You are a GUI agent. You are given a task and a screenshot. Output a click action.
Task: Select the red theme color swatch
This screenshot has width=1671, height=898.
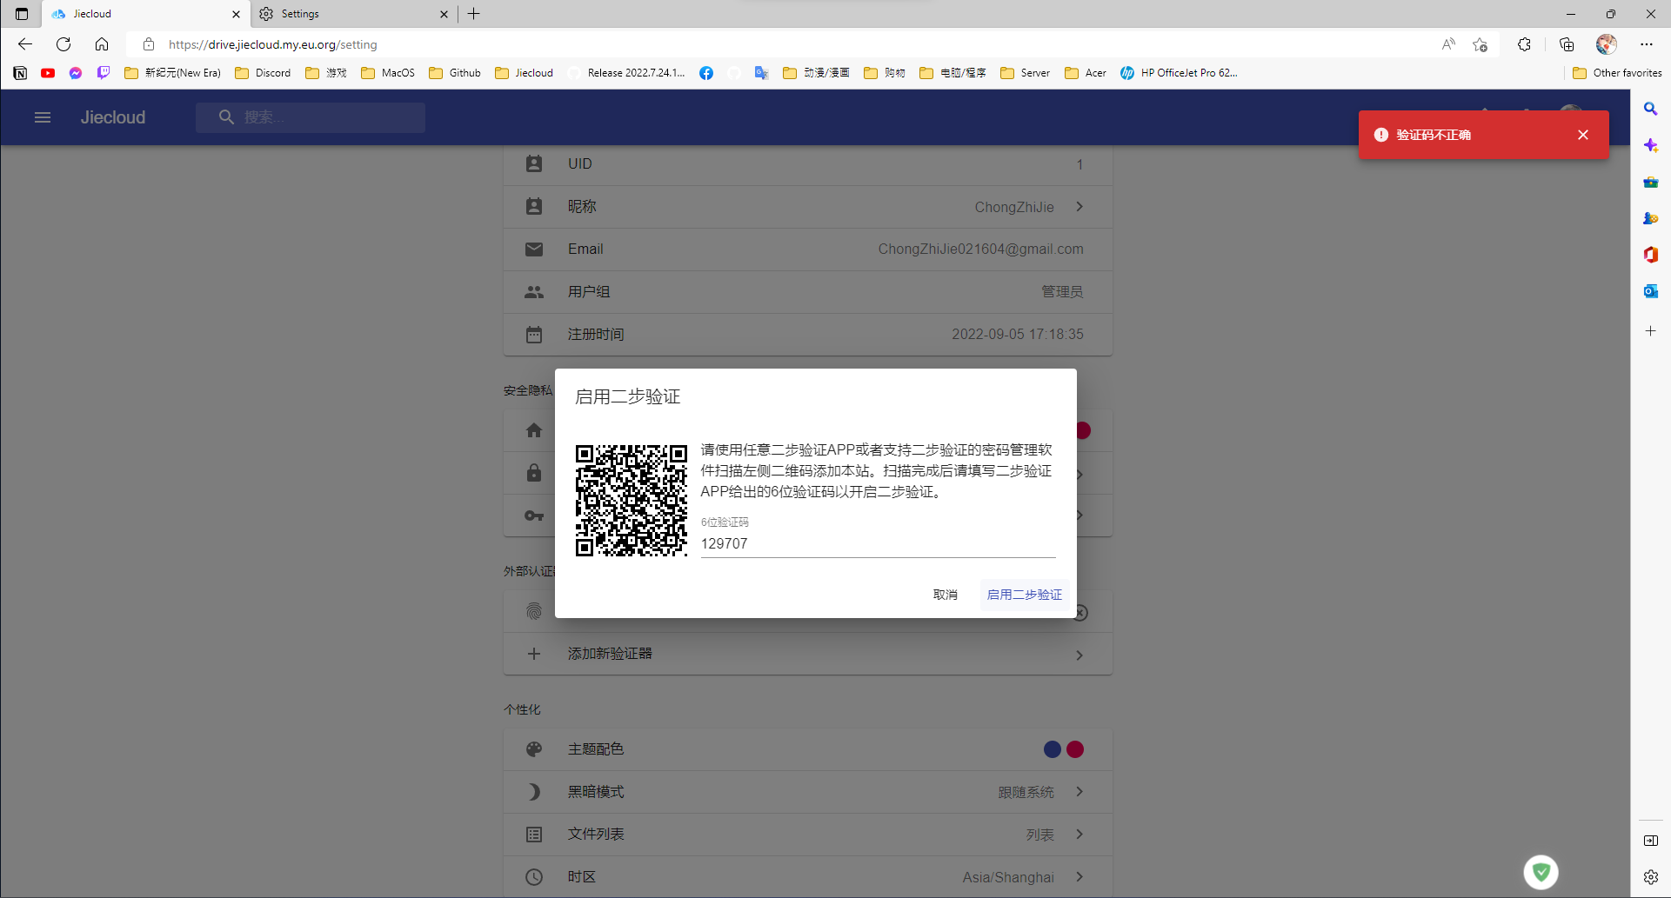pyautogui.click(x=1075, y=748)
